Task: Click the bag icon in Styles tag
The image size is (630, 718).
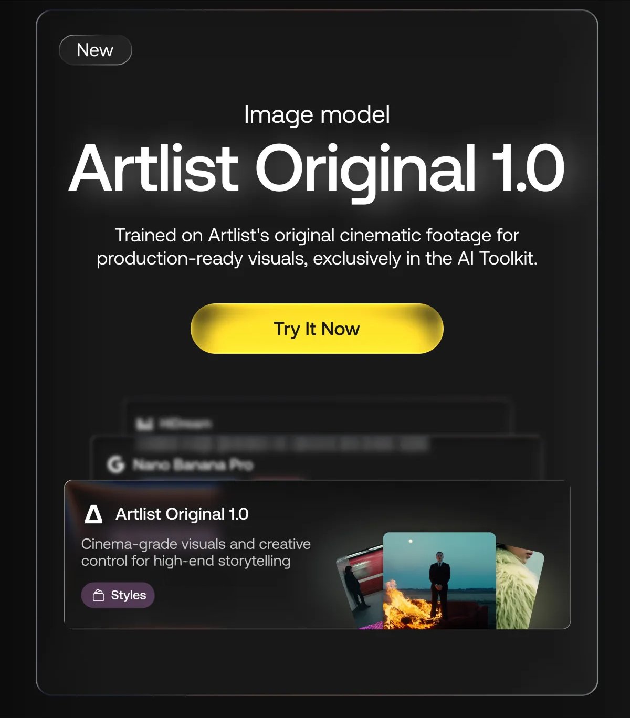Action: click(99, 595)
